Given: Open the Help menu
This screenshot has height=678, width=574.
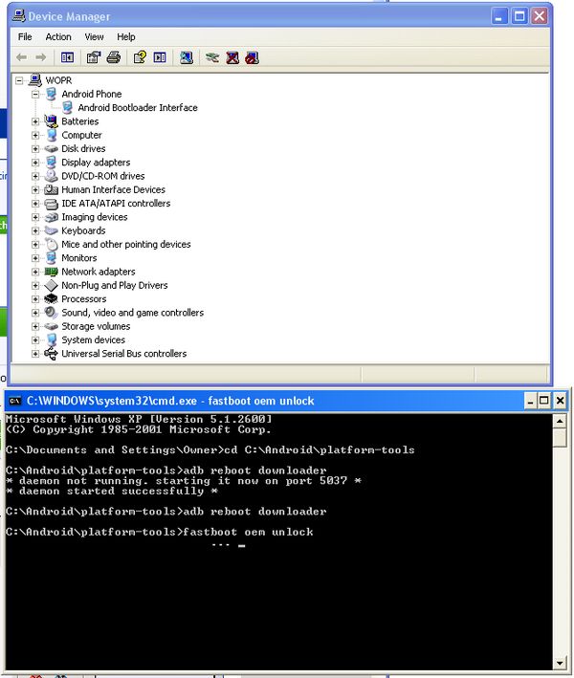Looking at the screenshot, I should click(x=126, y=36).
